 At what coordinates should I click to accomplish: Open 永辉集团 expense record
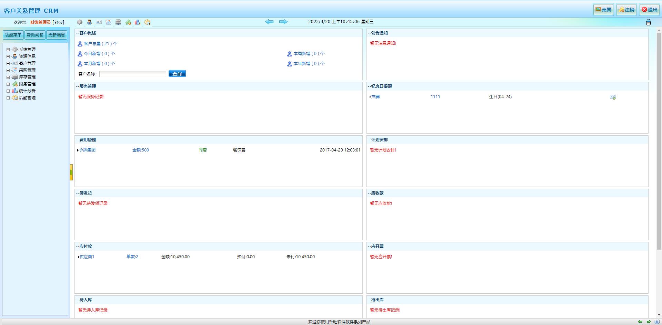click(x=87, y=150)
